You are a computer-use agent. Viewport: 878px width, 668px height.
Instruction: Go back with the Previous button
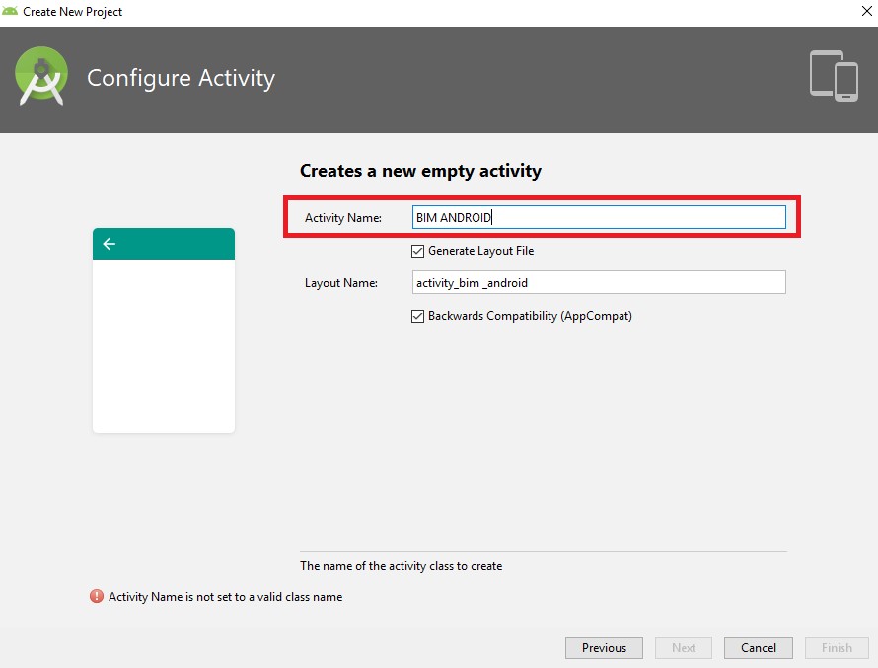click(604, 648)
